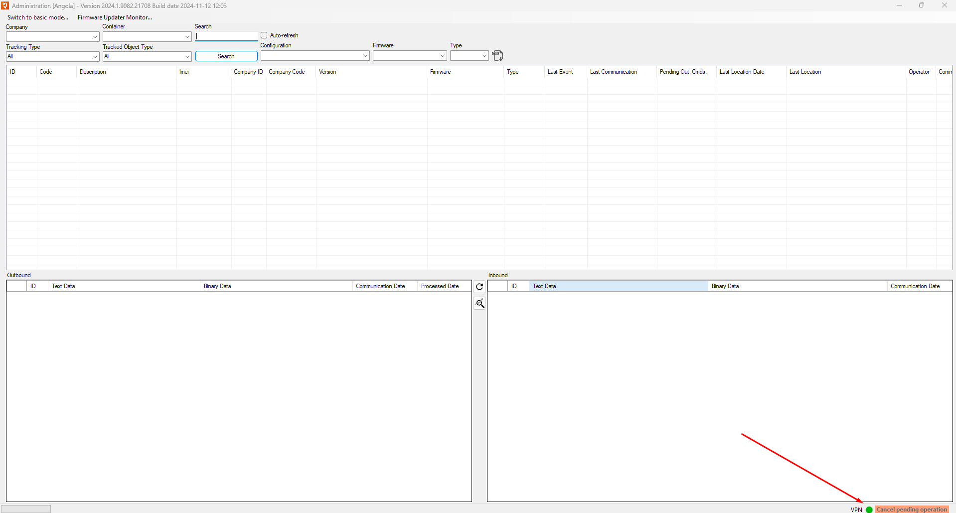
Task: Enable the Auto-refresh checkbox
Action: point(264,35)
